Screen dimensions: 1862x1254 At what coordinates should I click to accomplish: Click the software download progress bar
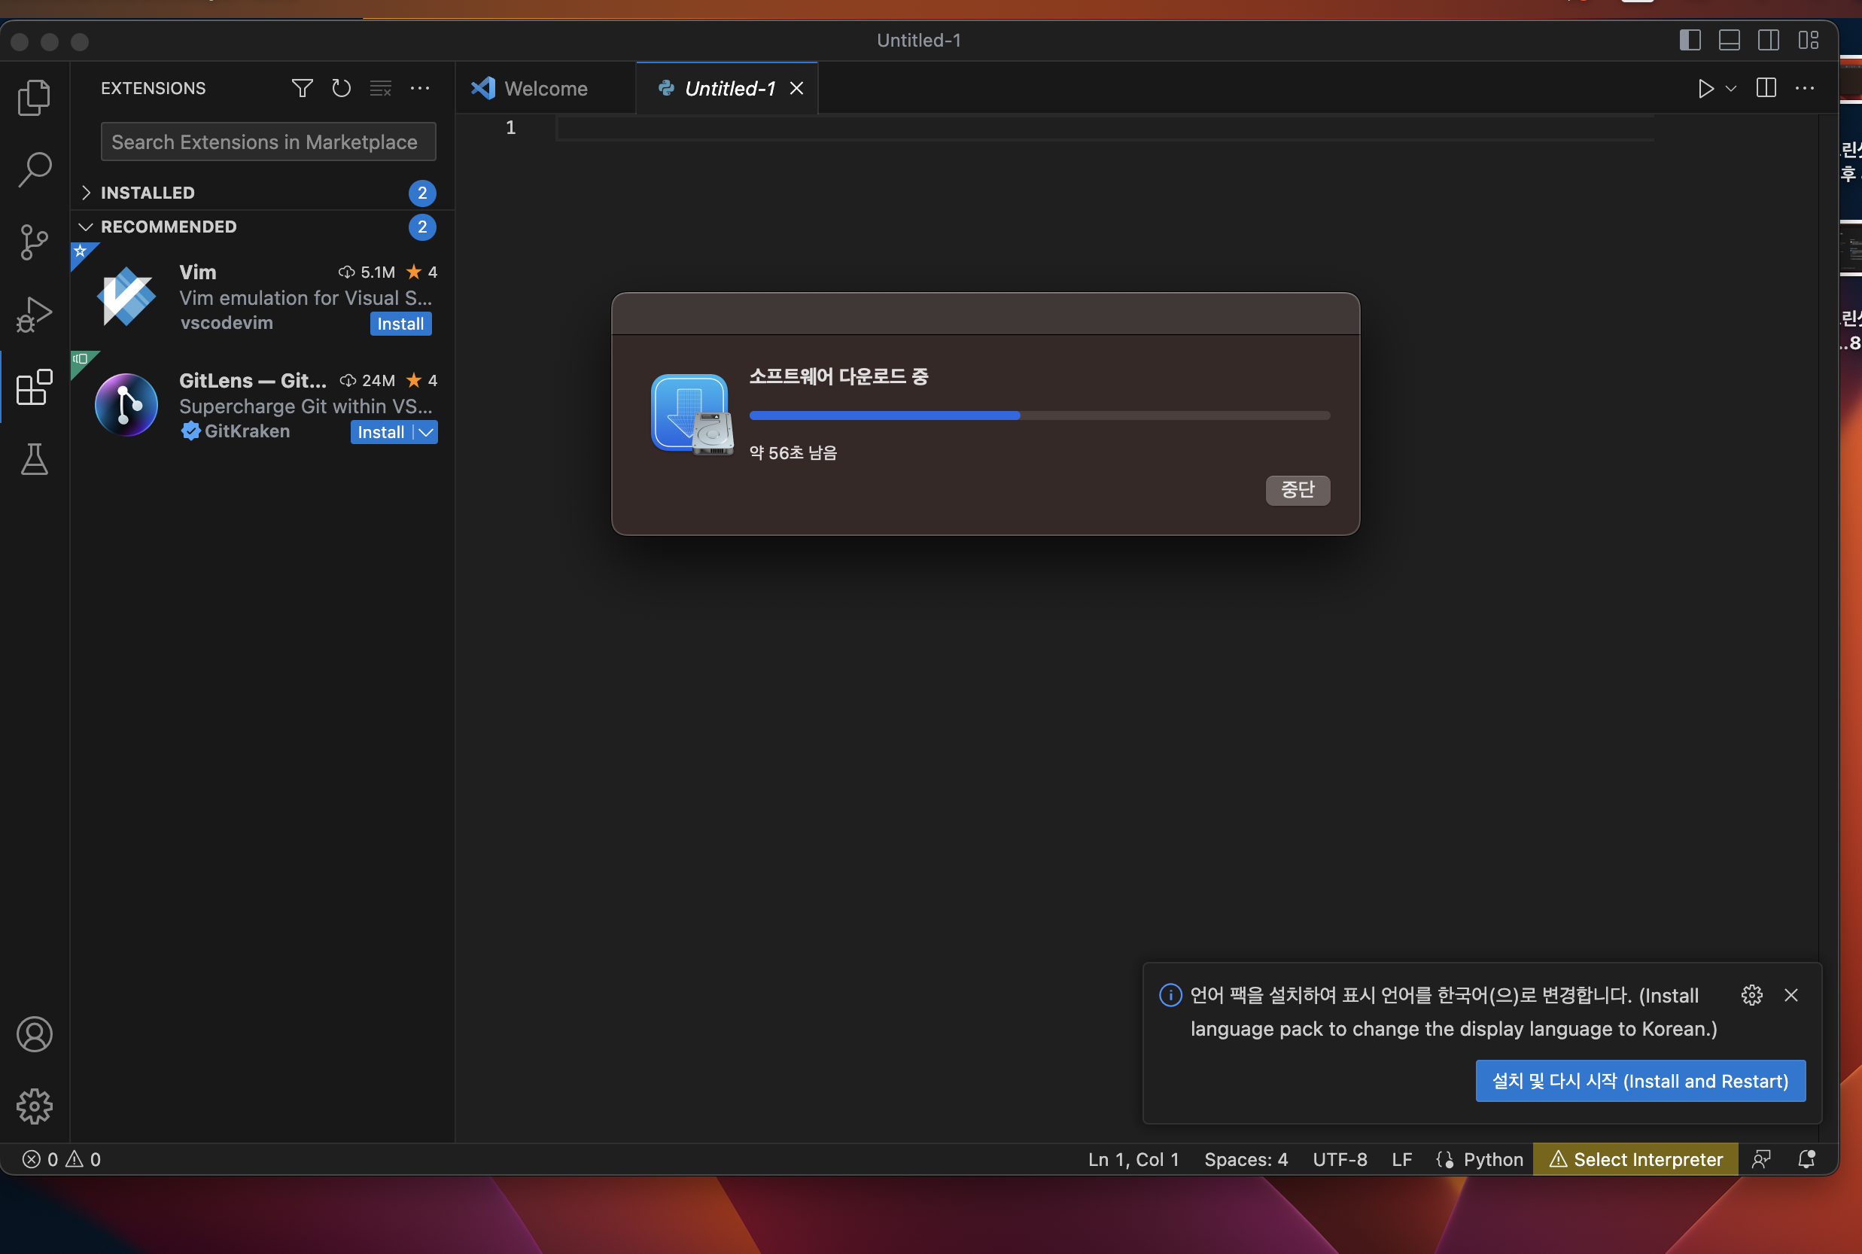point(1039,415)
